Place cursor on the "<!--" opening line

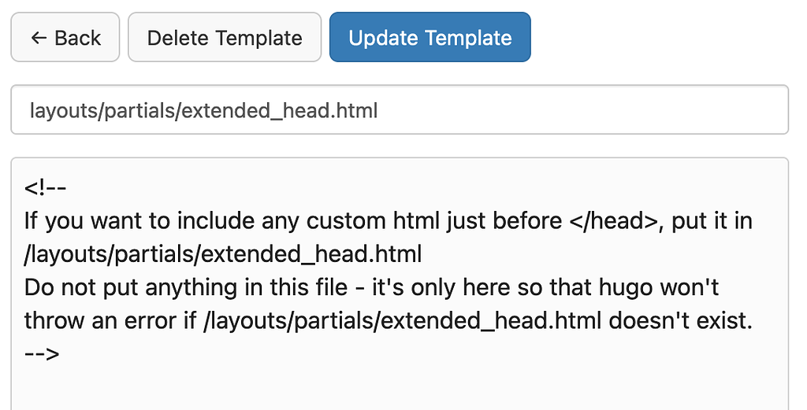click(45, 188)
